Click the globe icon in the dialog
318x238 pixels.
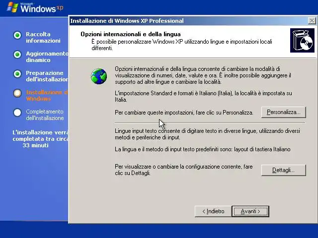click(99, 76)
